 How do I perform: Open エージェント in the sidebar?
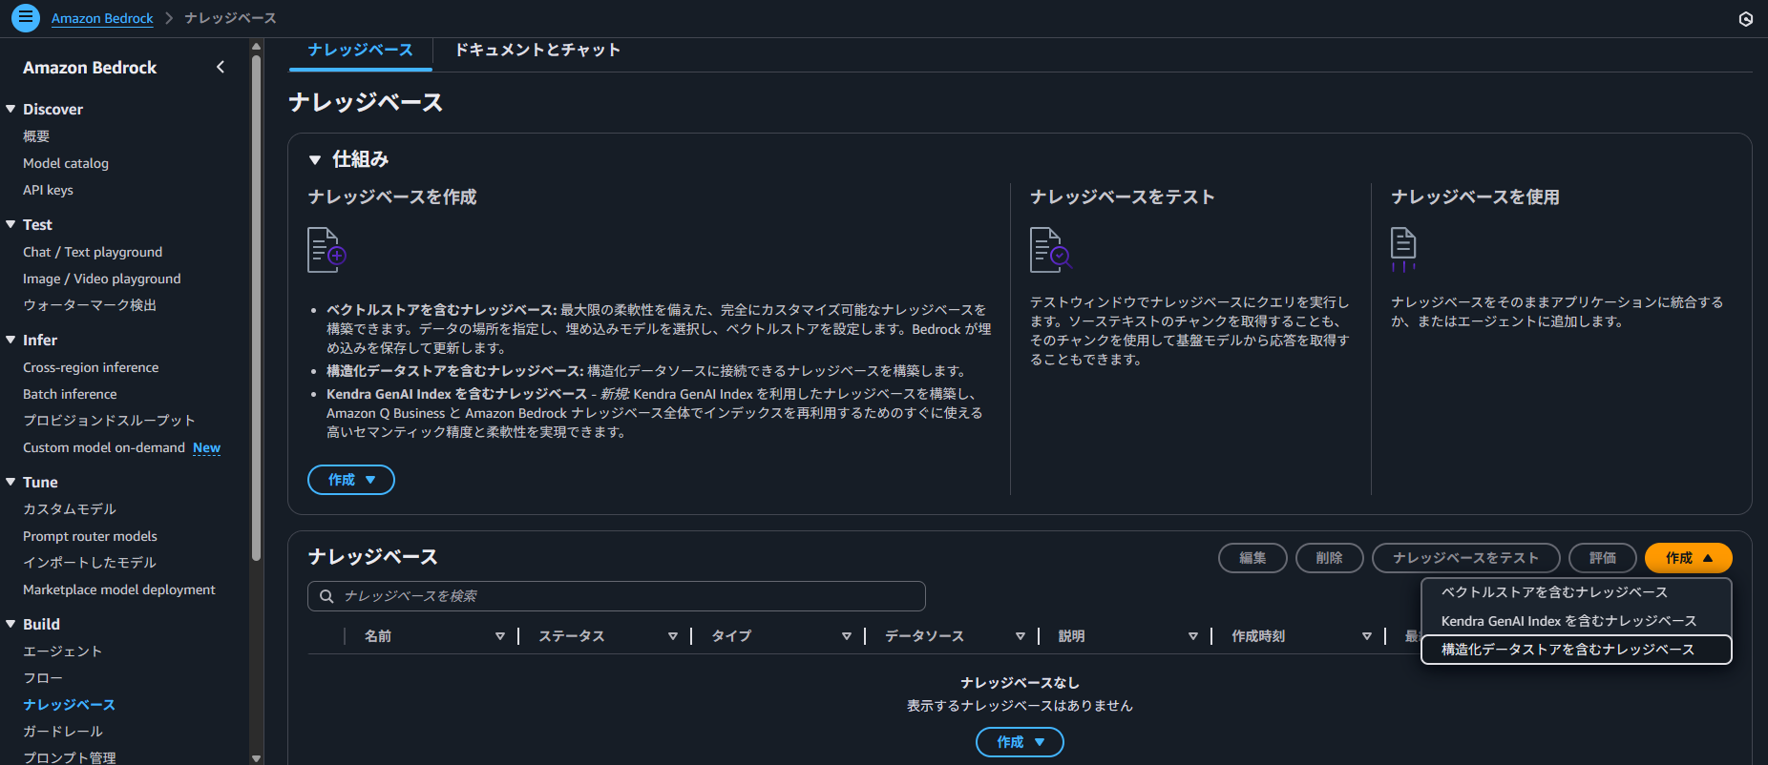click(62, 651)
